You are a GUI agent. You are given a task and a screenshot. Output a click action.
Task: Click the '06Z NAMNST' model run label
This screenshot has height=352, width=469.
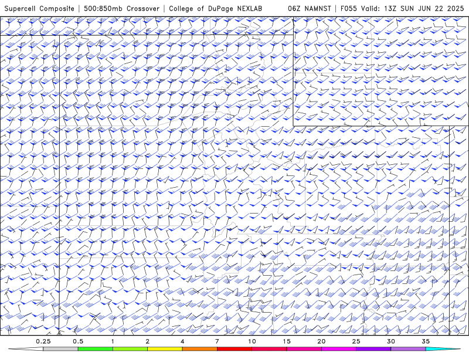(310, 9)
